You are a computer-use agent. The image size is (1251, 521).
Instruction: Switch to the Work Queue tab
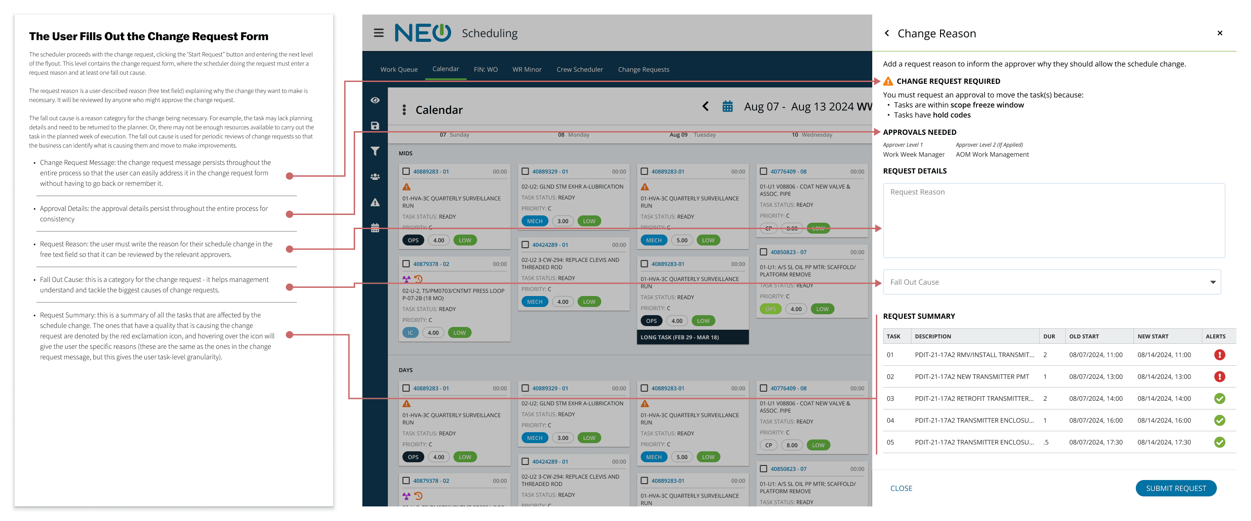tap(399, 70)
